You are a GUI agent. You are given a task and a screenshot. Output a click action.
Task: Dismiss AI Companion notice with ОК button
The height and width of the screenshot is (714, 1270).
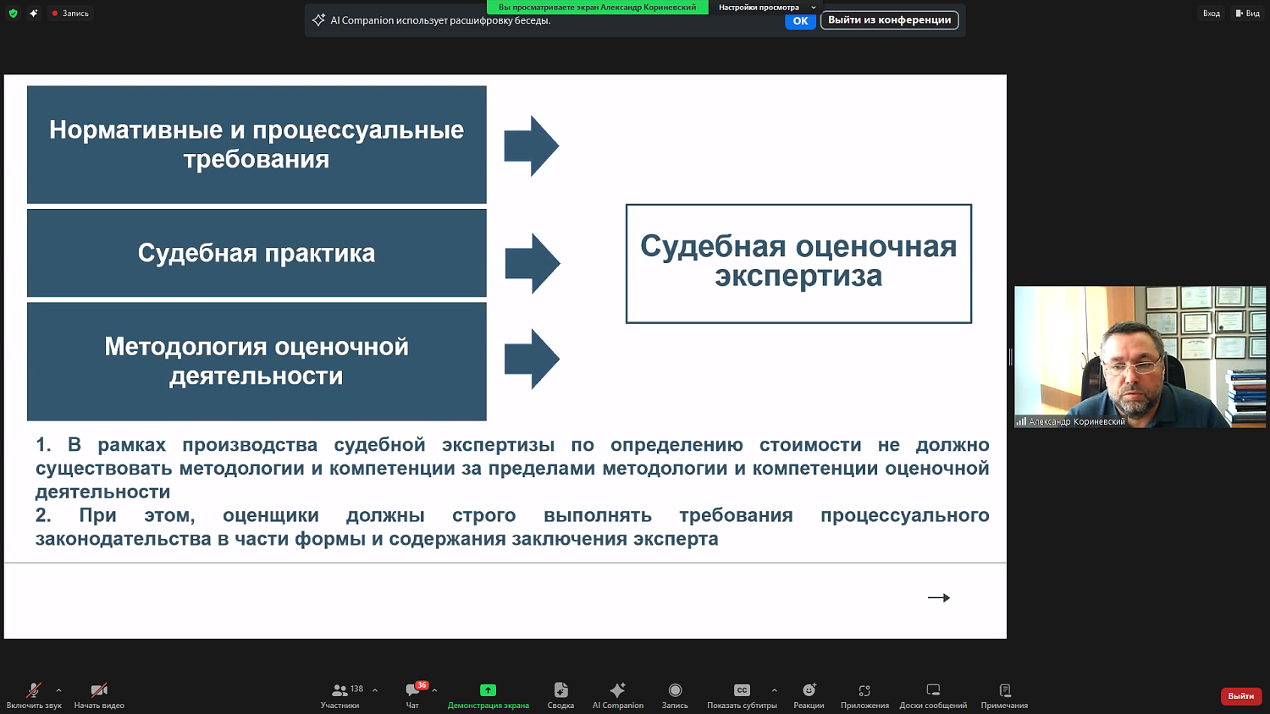tap(800, 21)
